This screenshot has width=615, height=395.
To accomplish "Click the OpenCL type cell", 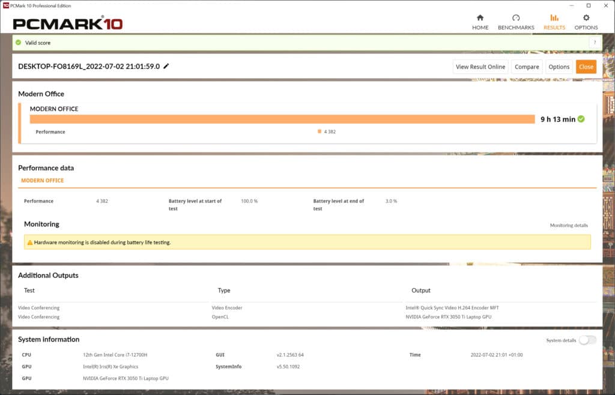I will 220,316.
